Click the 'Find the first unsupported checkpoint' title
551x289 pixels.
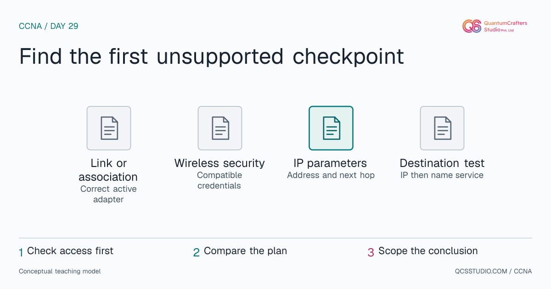[212, 57]
